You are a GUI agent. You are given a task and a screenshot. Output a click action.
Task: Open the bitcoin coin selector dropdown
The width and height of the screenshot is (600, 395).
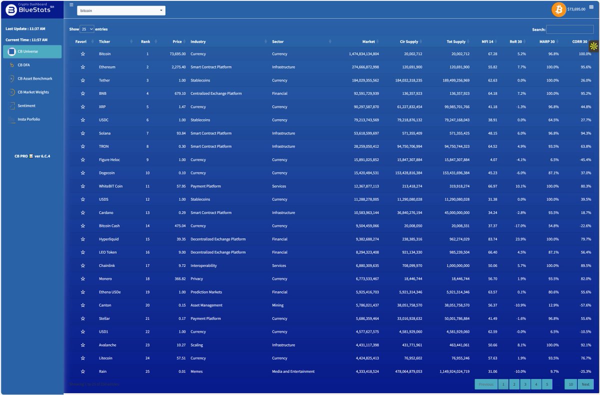[x=121, y=10]
